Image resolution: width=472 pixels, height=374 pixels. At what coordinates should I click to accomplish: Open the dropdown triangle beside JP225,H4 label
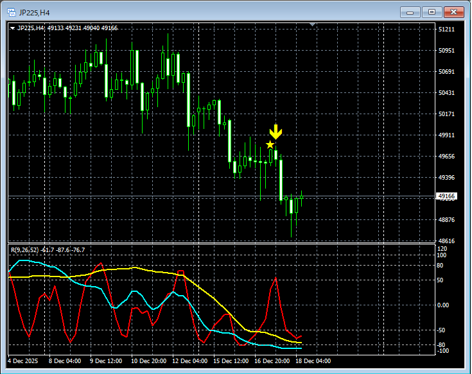tap(13, 28)
